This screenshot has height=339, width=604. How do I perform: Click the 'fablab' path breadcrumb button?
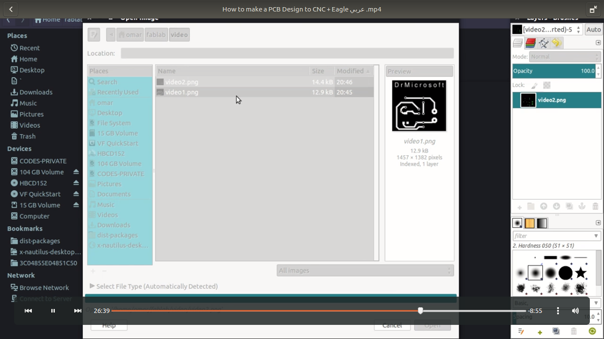(156, 34)
